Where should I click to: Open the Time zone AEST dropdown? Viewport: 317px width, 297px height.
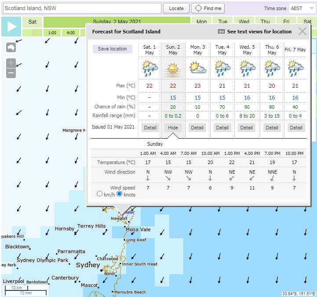[301, 8]
